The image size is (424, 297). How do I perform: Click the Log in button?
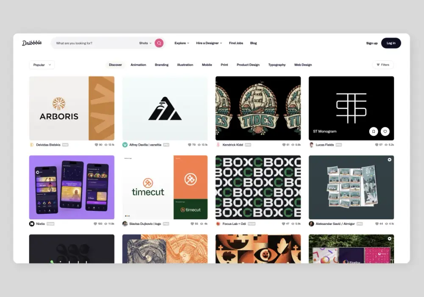pos(391,43)
